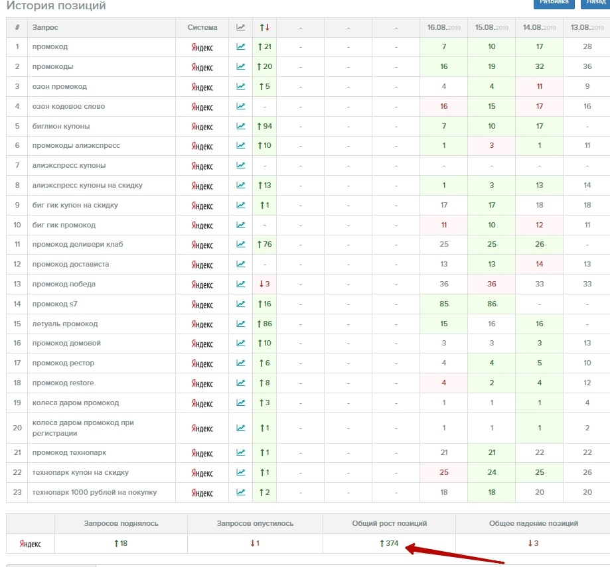This screenshot has width=610, height=567.
Task: Select query text биглион купоны
Action: tap(61, 126)
